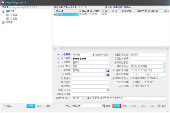170x113 pixels.
Task: Click the 고객공유그룹 input field
Action: 91,94
